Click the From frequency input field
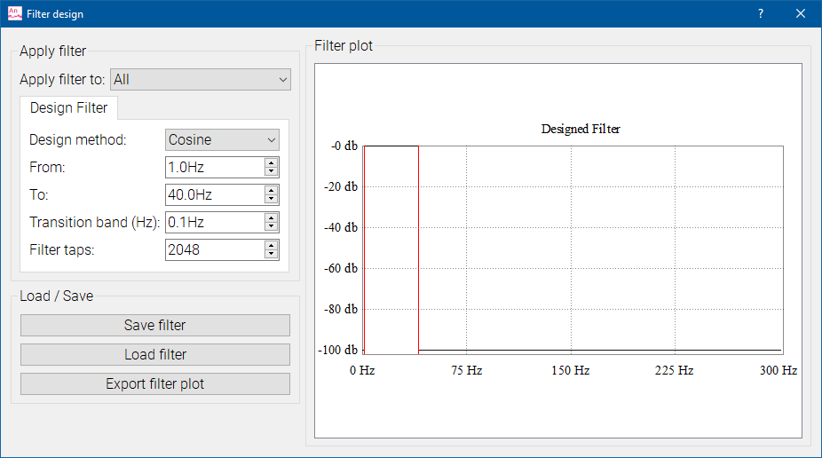Screen dimensions: 822x458 tap(214, 167)
